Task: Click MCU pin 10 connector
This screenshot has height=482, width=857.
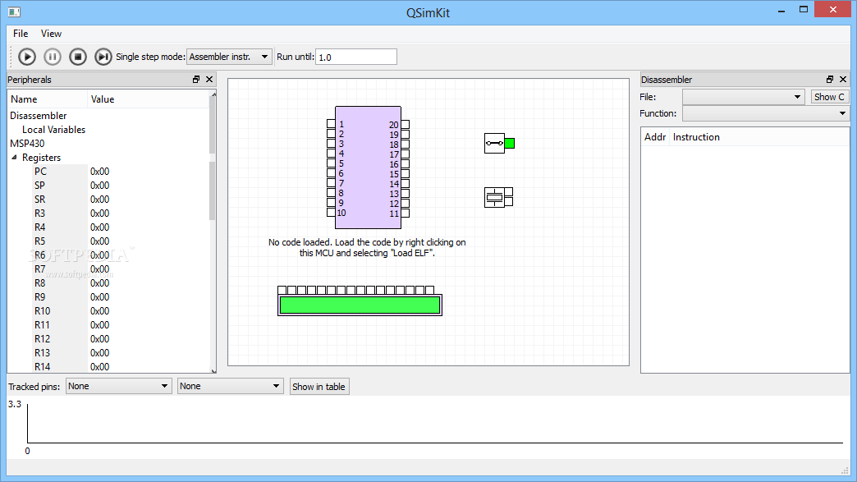Action: tap(331, 213)
